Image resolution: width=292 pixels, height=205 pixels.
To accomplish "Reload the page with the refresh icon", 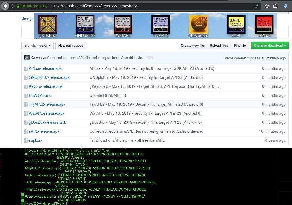I will point(256,6).
